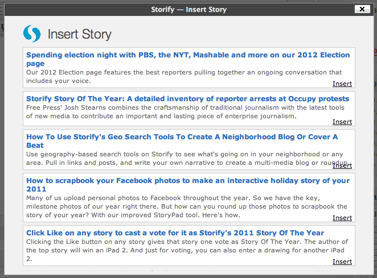Click the Storify — Insert Story title bar

[188, 9]
